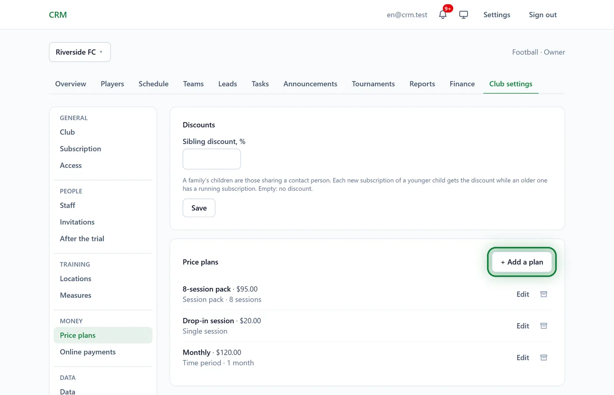Open Access in the sidebar
Screen dimensions: 614x395
(103, 166)
